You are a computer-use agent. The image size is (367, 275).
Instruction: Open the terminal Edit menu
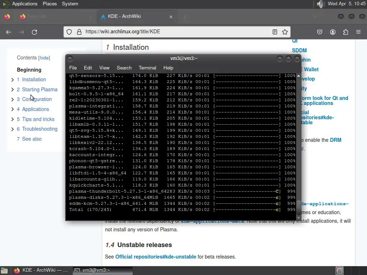(88, 68)
